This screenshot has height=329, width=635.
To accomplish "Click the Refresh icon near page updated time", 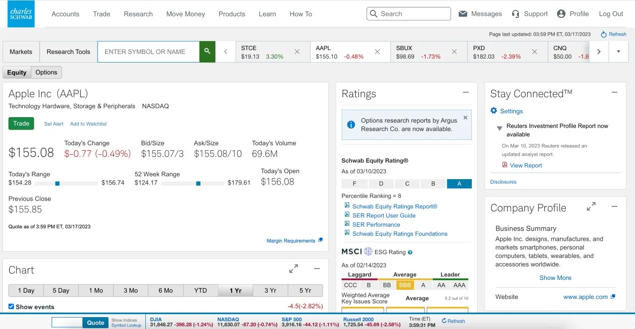I will (x=604, y=34).
